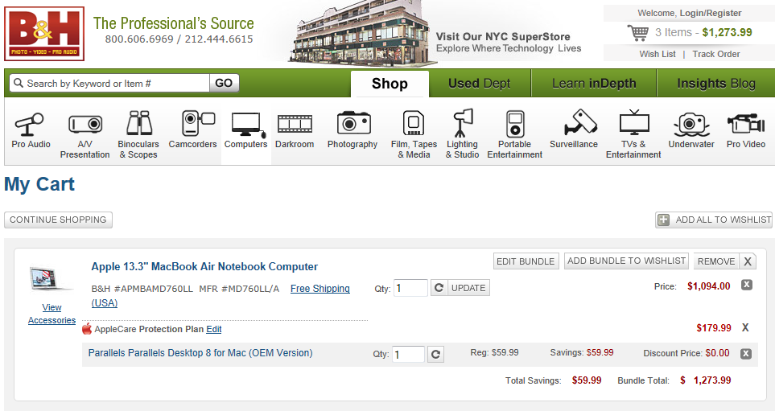
Task: Switch to the Shop tab
Action: click(390, 84)
